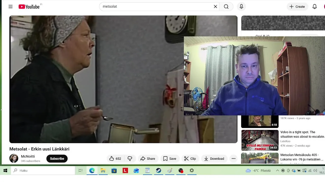Click the '345 subscribers' text
The image size is (325, 182).
(30, 161)
